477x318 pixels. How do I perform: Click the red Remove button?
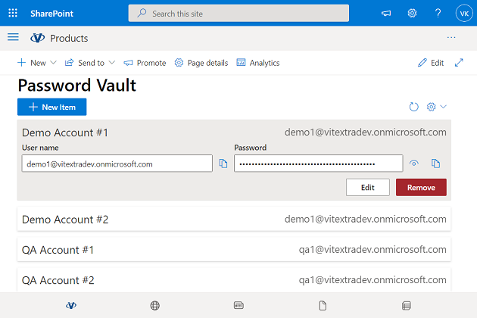[x=421, y=187]
